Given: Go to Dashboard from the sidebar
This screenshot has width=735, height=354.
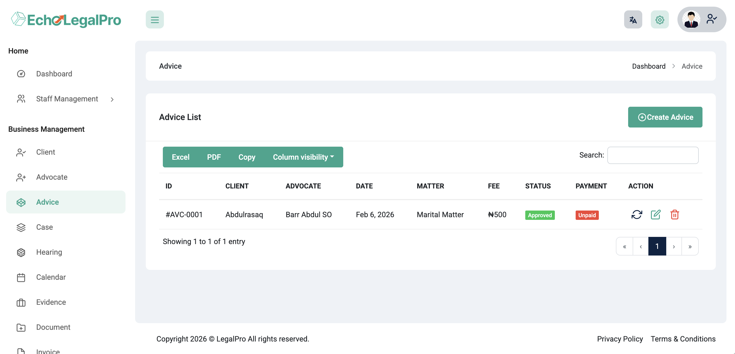Looking at the screenshot, I should click(x=54, y=74).
